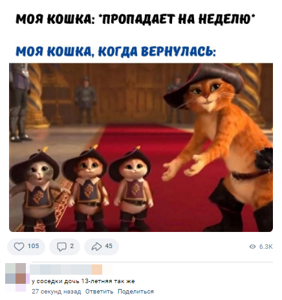Open the Puss in Boots meme image
The width and height of the screenshot is (282, 300).
(141, 147)
